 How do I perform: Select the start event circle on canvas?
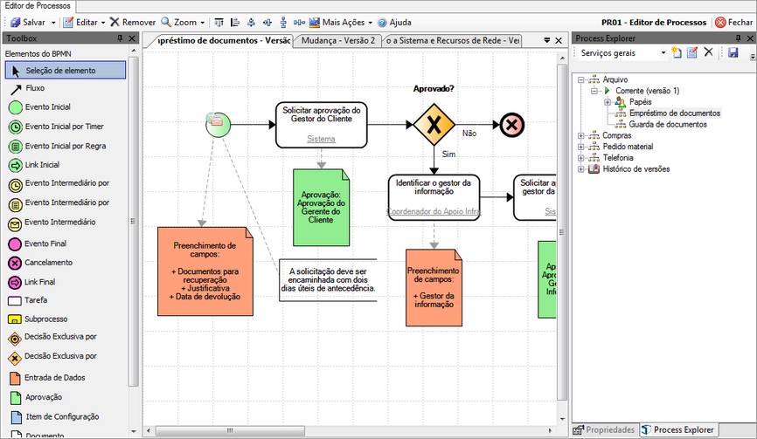click(x=219, y=125)
